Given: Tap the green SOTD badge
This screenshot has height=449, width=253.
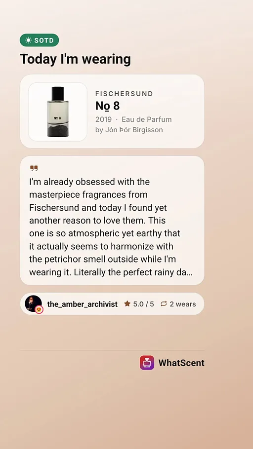Looking at the screenshot, I should (40, 40).
